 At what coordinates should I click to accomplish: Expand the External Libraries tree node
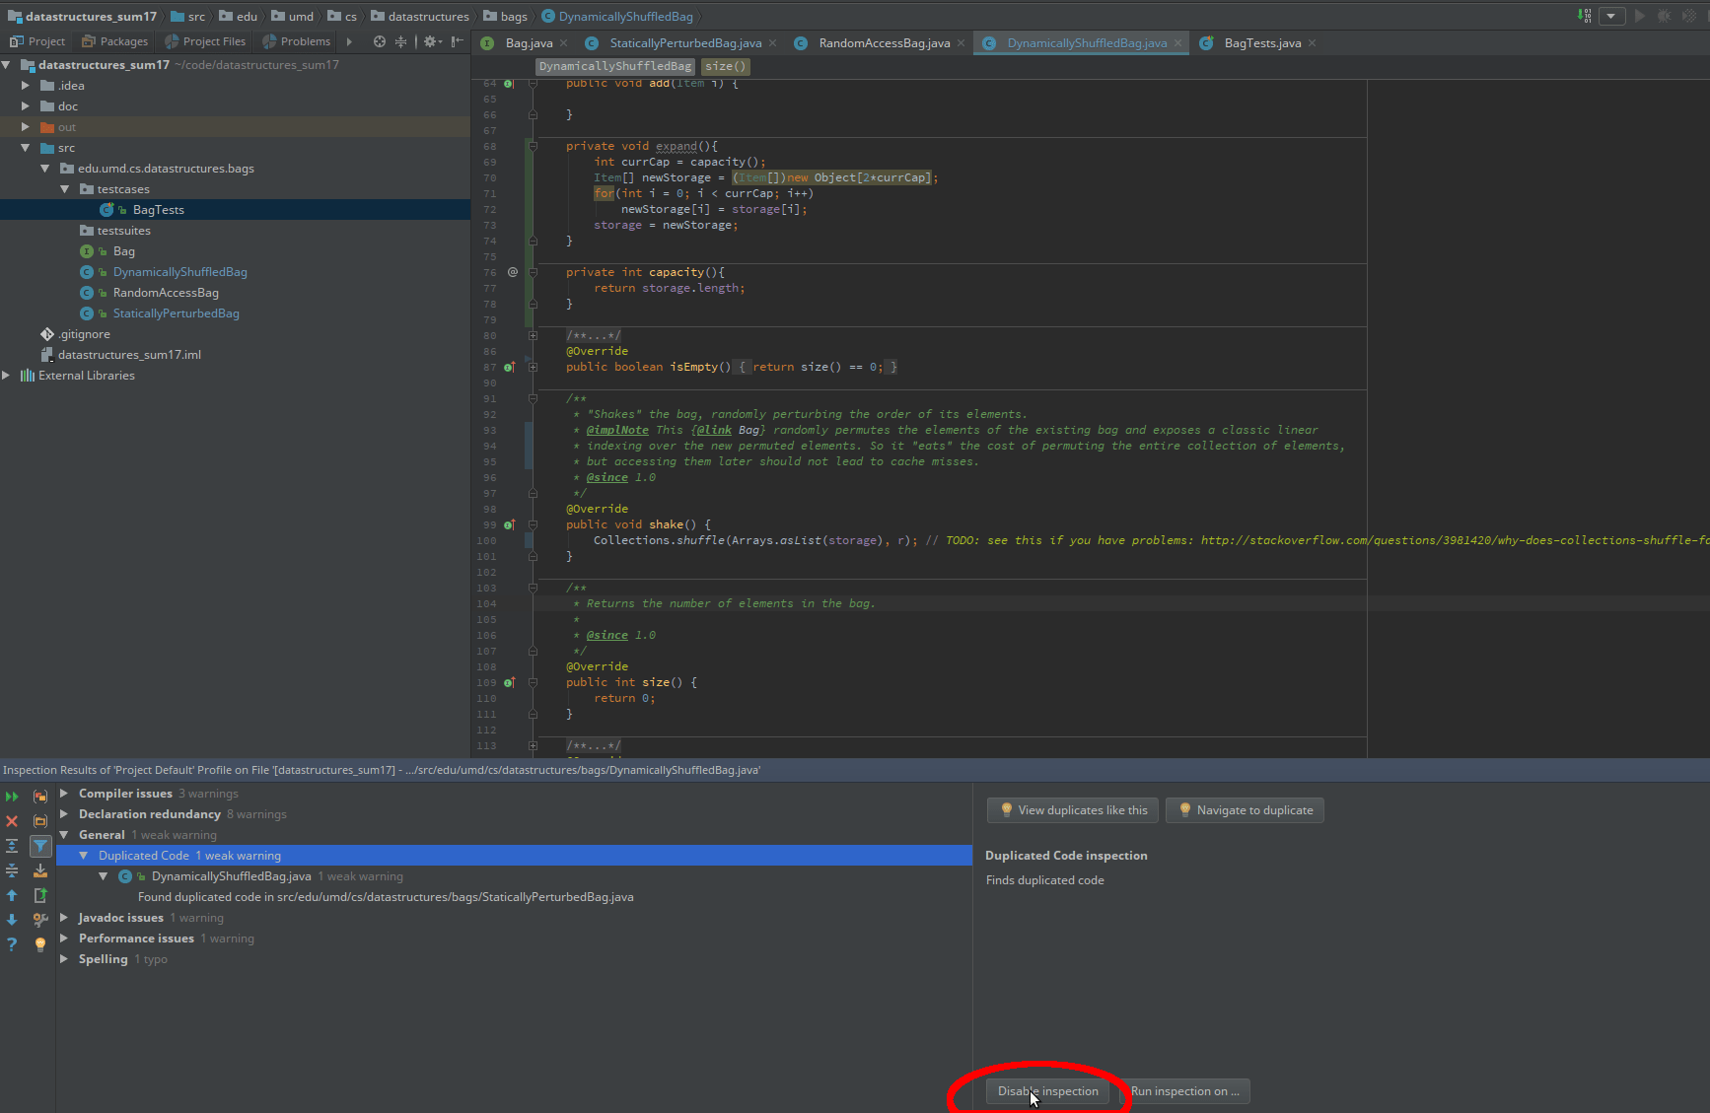(x=7, y=376)
